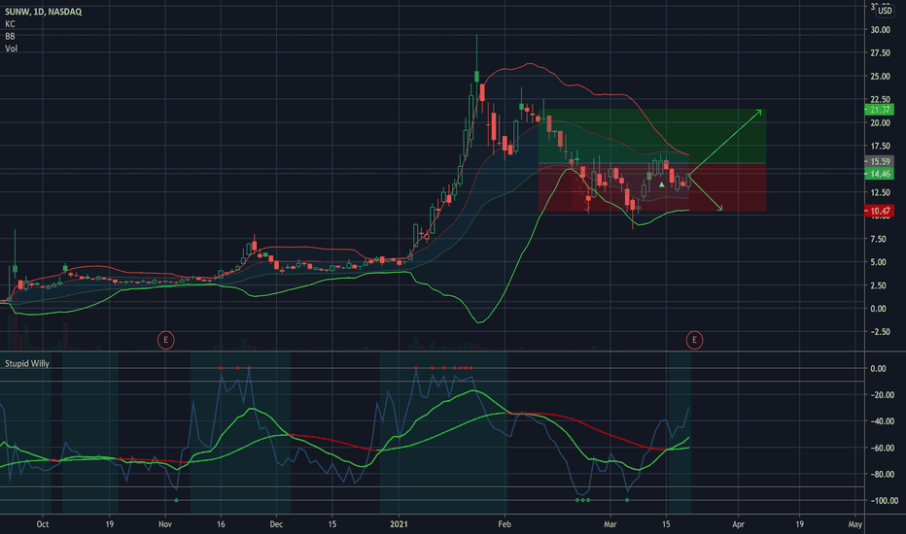Click the Feb date label
Screen dimensions: 906x534
pyautogui.click(x=505, y=524)
